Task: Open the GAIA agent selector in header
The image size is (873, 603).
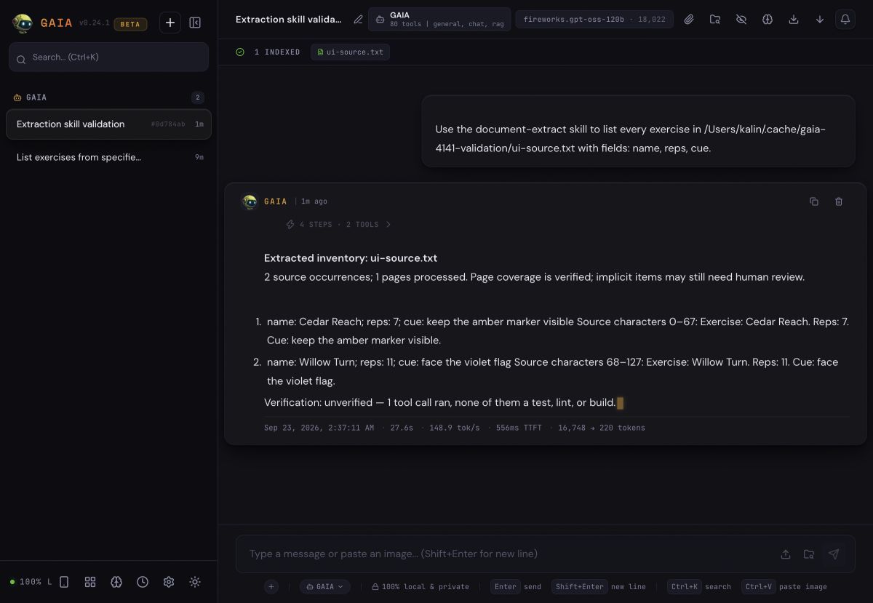Action: (x=439, y=20)
